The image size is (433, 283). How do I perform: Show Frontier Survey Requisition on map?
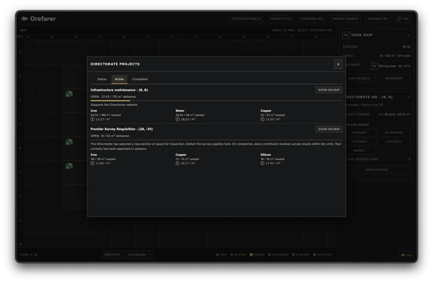pos(329,129)
